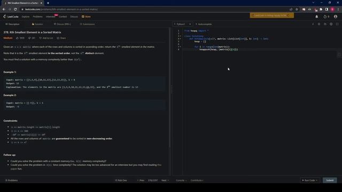Screen dimensions: 342x192
Task: Click the browser back arrow
Action: click(4, 10)
